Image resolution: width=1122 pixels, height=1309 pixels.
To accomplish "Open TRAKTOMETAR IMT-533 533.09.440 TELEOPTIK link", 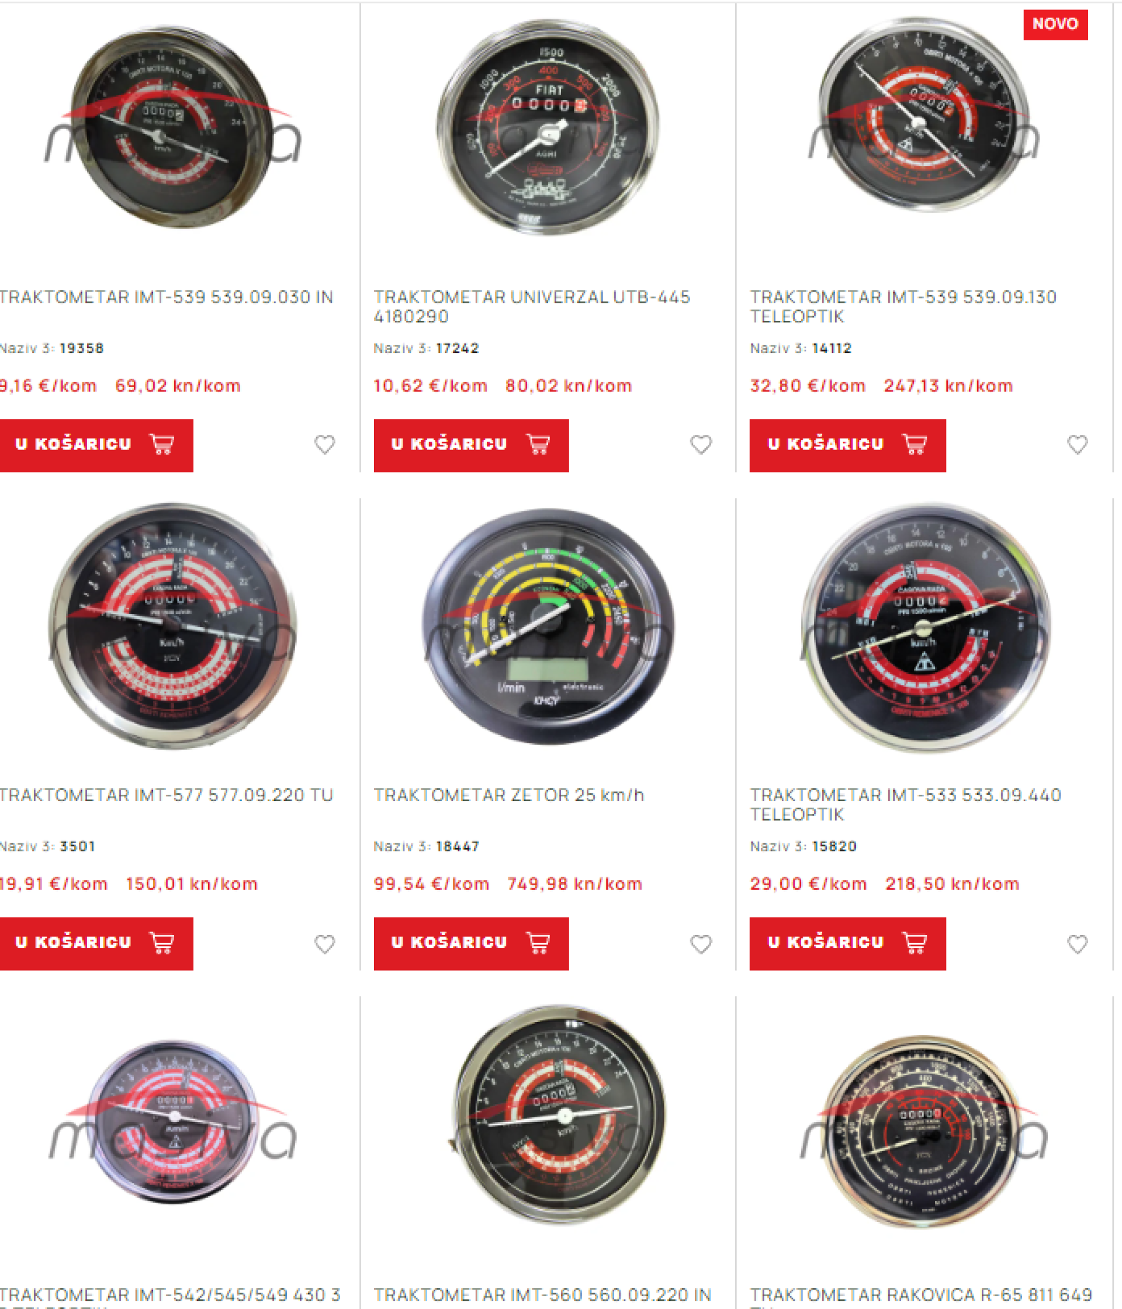I will pos(905,805).
